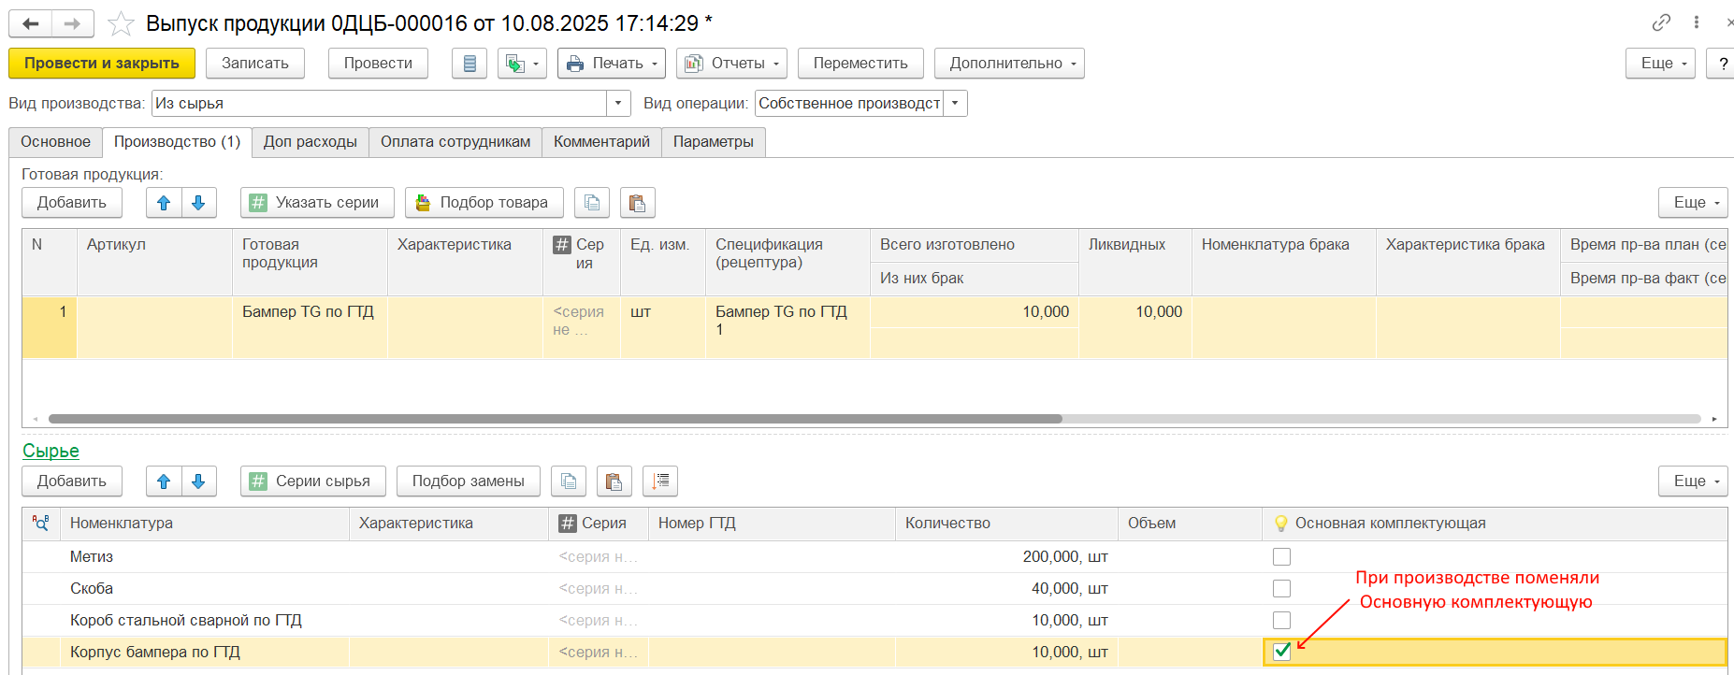Image resolution: width=1734 pixels, height=675 pixels.
Task: Uncheck Основная комплектующая for Корпус бампера по ГТД
Action: tap(1281, 652)
